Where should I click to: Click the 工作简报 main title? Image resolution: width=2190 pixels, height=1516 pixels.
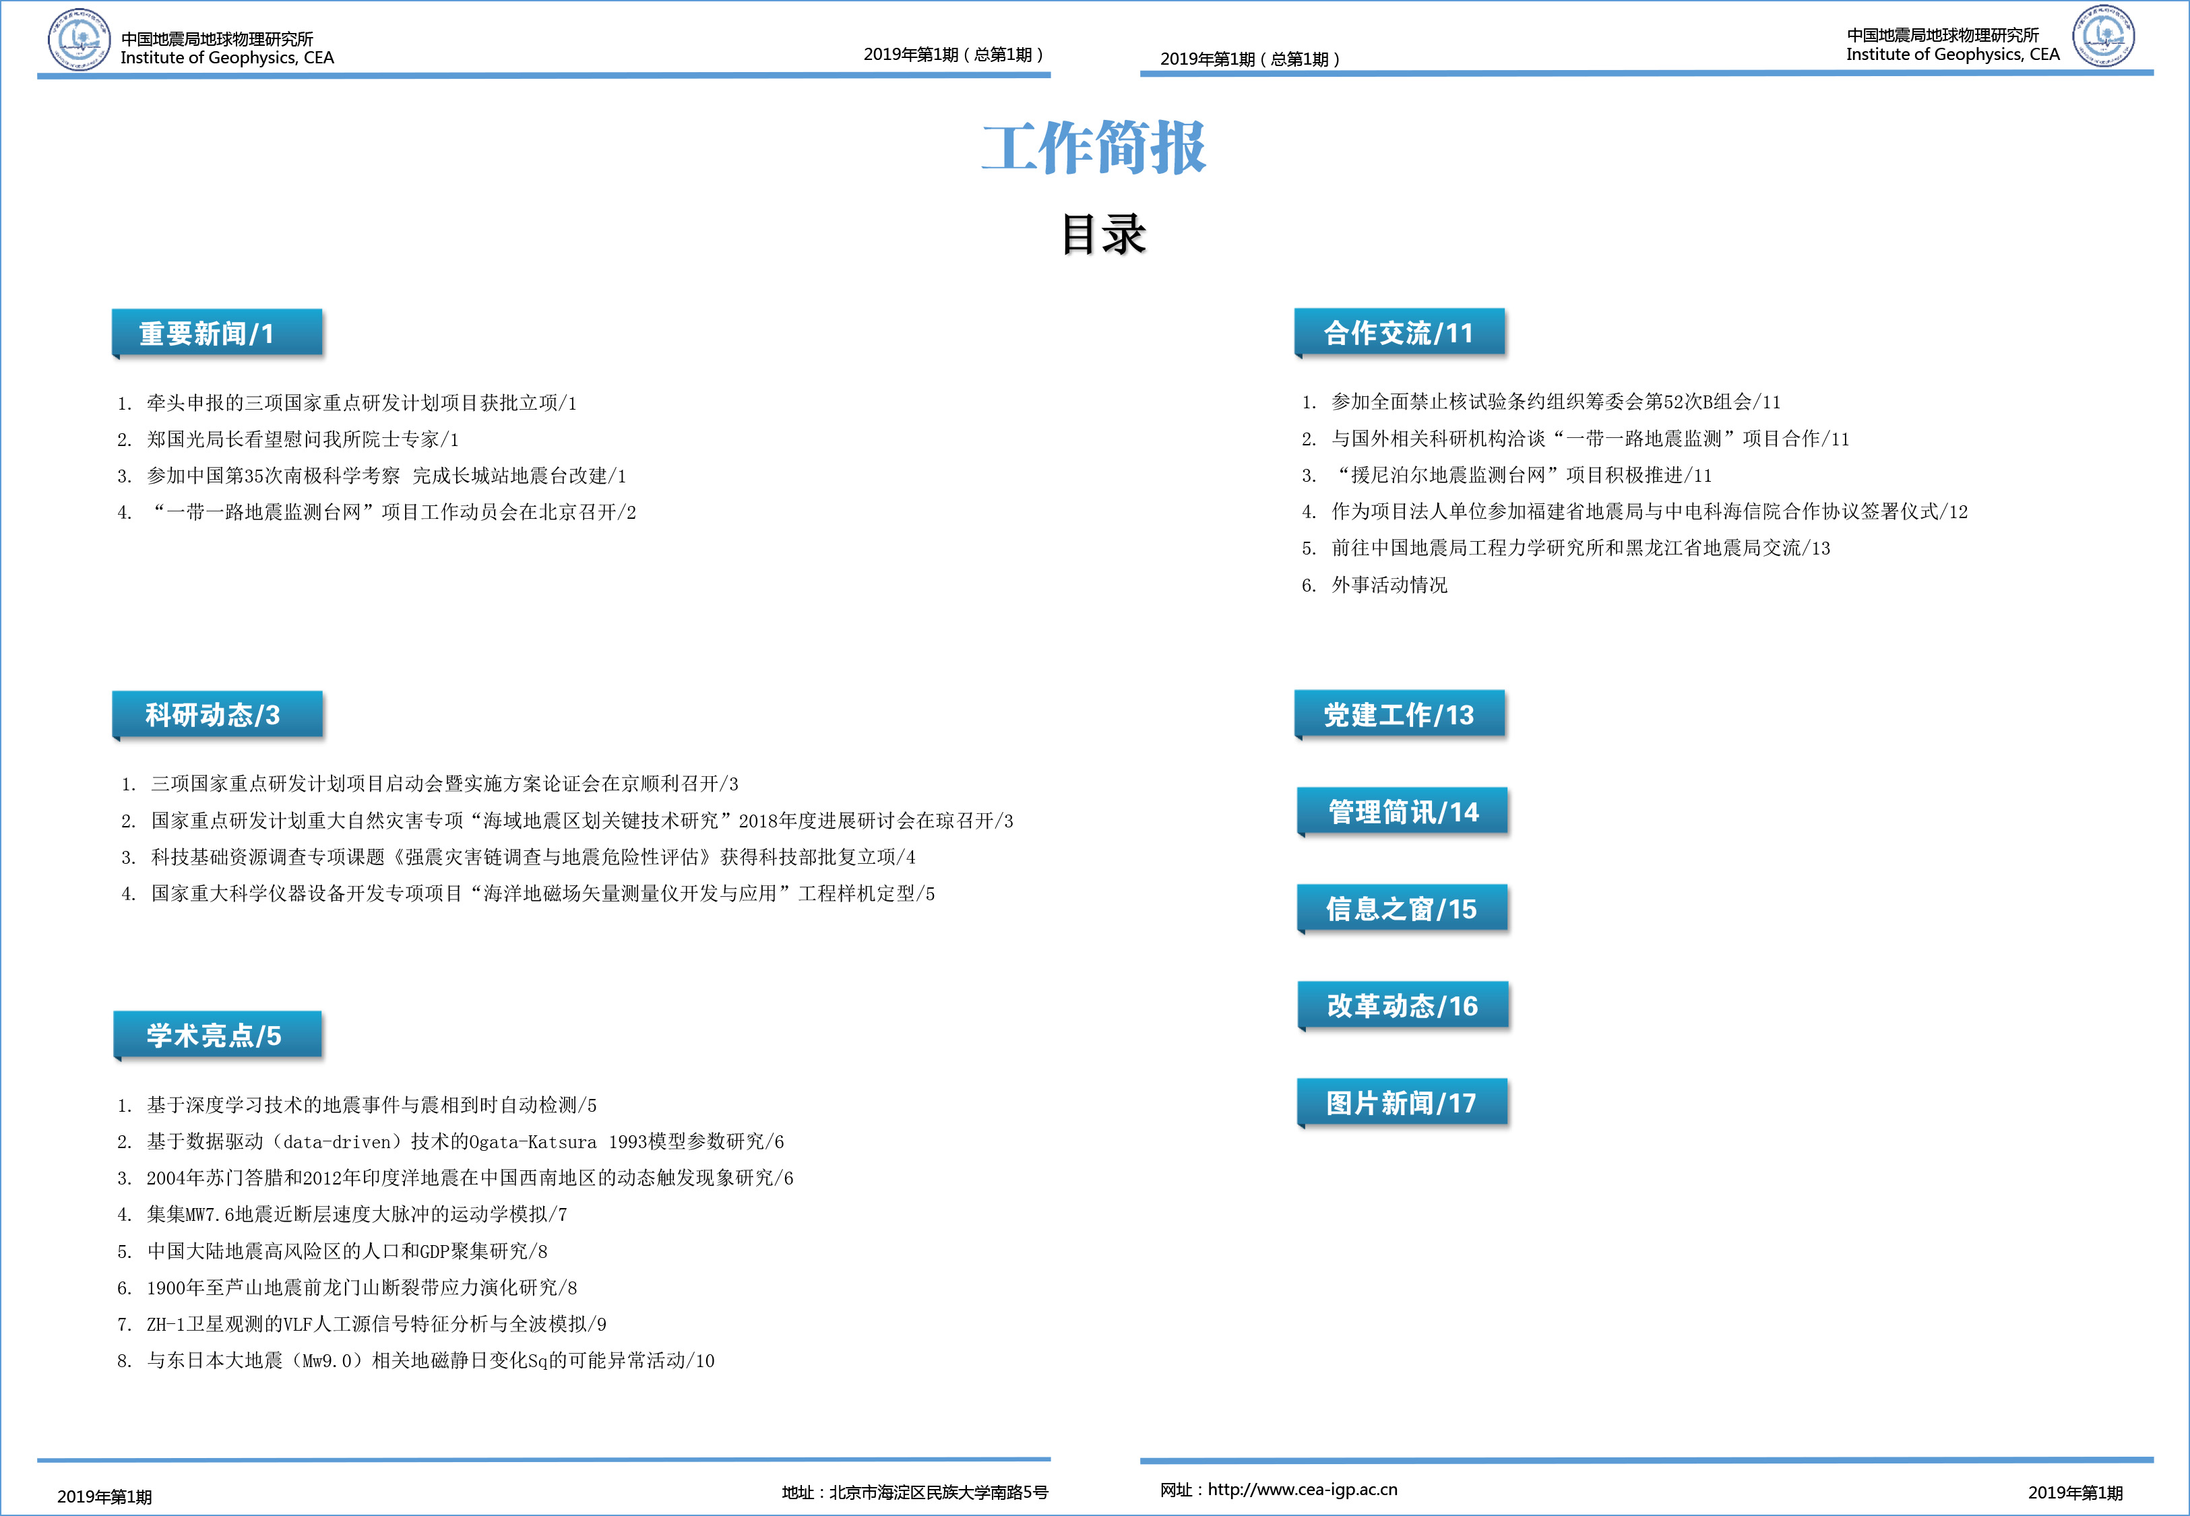[1094, 148]
